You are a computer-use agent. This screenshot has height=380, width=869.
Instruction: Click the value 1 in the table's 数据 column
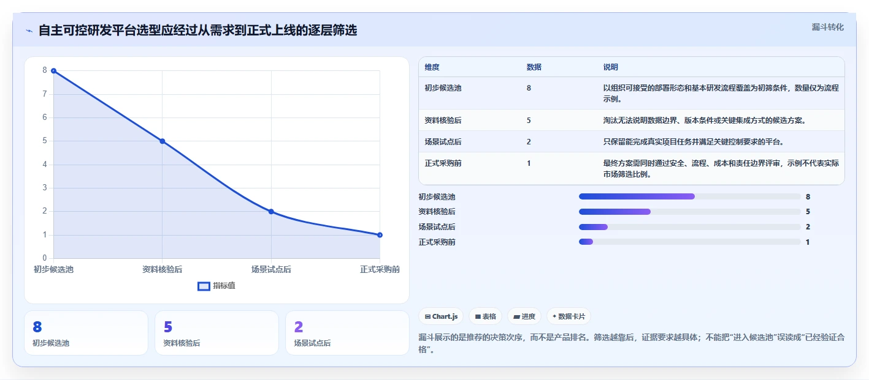click(x=529, y=163)
